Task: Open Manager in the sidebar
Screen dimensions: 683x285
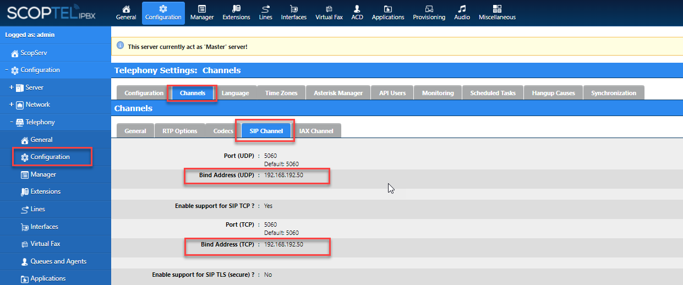Action: tap(38, 174)
